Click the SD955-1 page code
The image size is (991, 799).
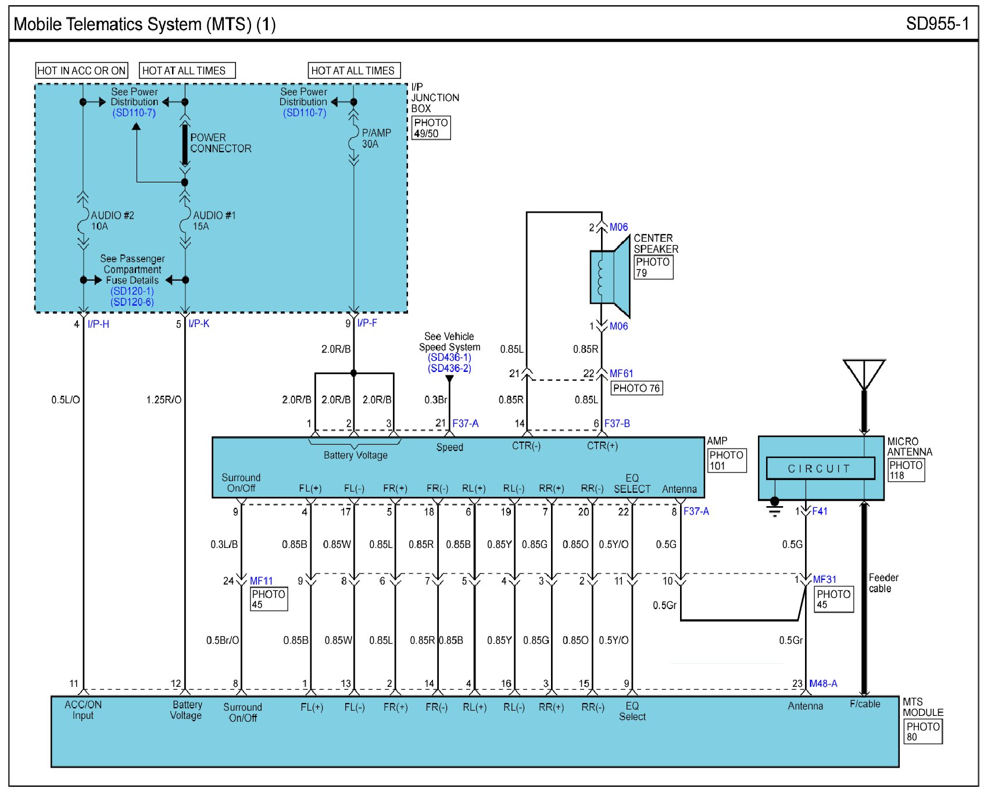click(937, 24)
